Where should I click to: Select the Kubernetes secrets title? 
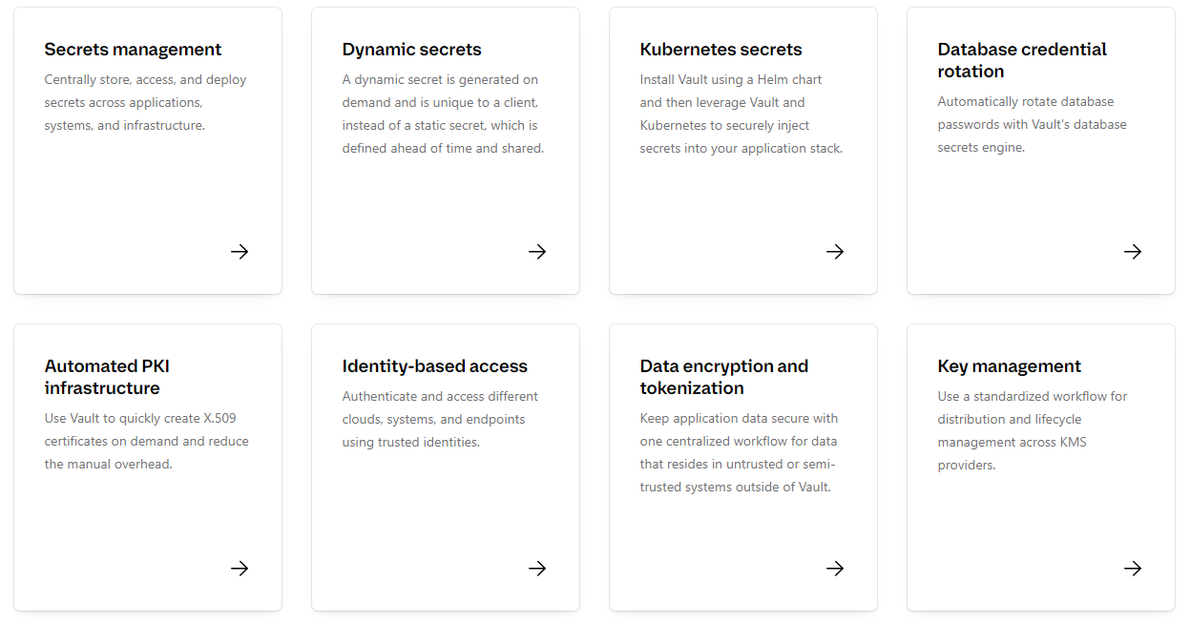tap(720, 50)
